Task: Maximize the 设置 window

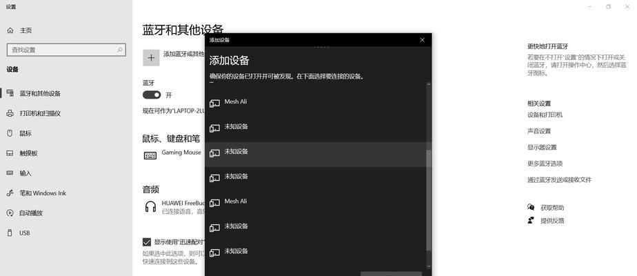Action: tap(608, 7)
